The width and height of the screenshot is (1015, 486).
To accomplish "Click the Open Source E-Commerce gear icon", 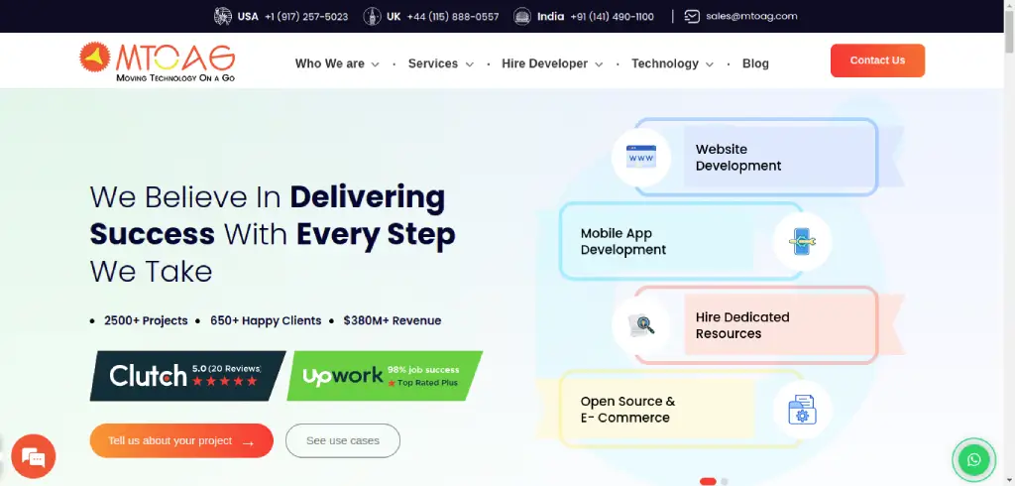I will [801, 410].
